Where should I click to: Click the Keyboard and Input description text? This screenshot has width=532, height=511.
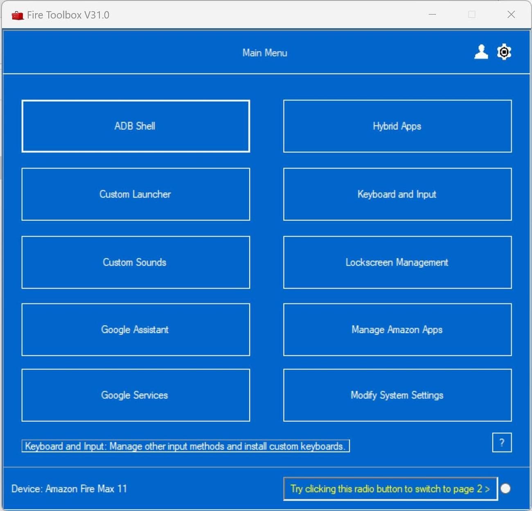coord(185,446)
